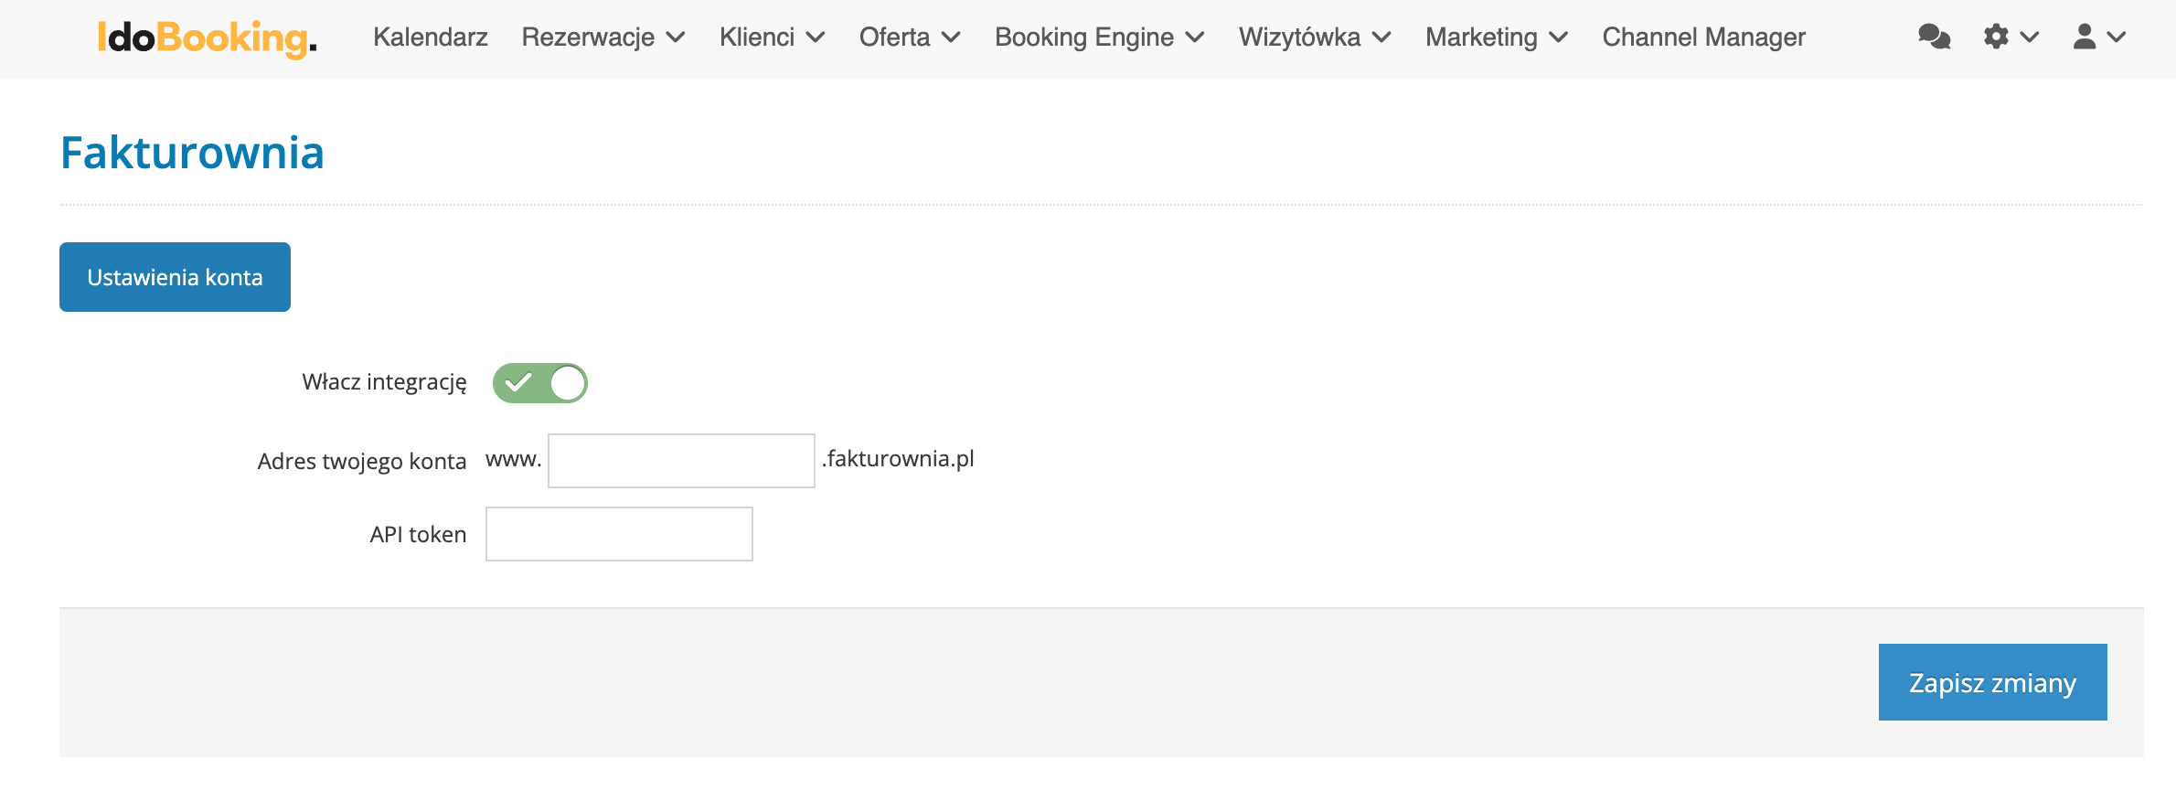Click the settings gear icon

(x=1996, y=37)
